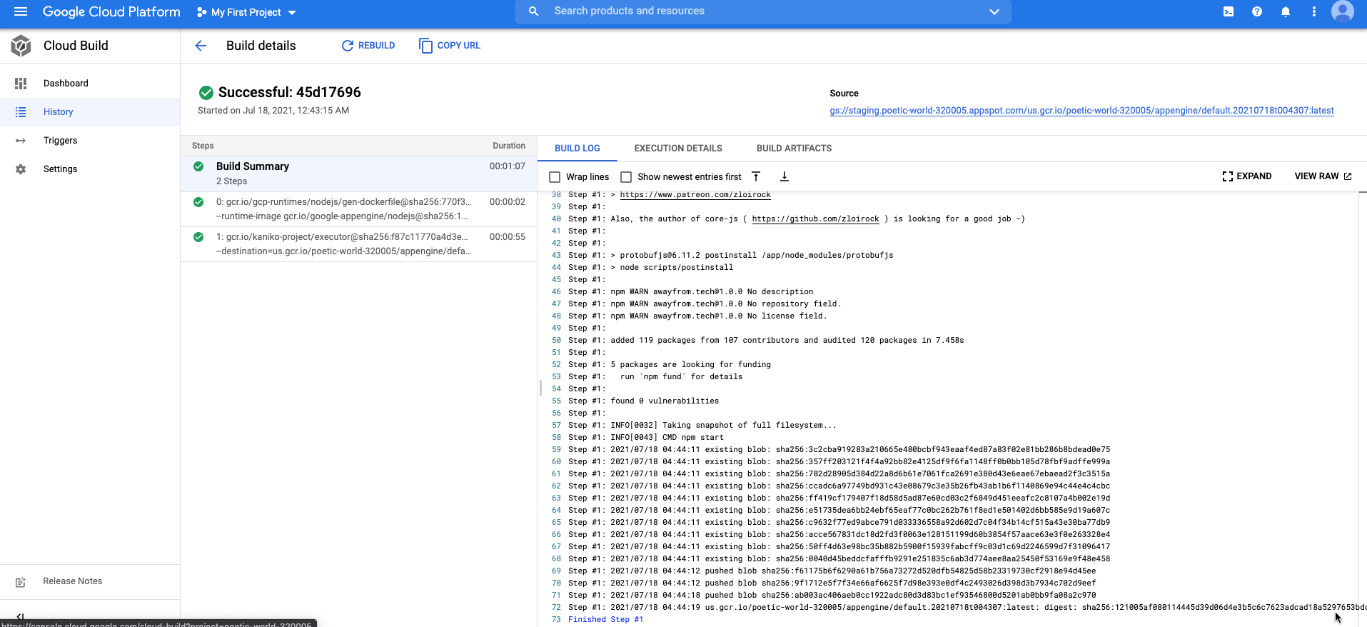Click step 0 green check icon
Screen dimensions: 1367x627
point(198,202)
